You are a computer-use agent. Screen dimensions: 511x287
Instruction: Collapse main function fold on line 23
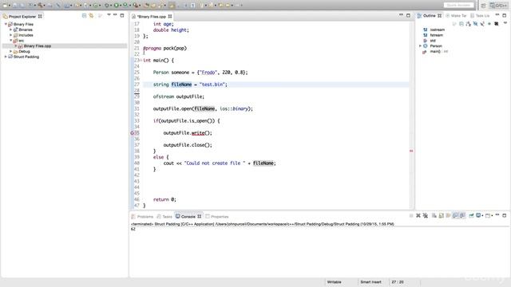(141, 61)
